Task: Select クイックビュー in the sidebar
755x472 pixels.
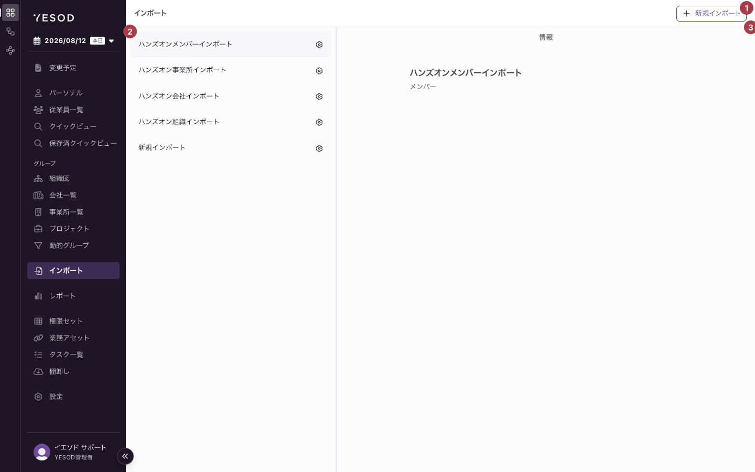Action: (x=73, y=126)
